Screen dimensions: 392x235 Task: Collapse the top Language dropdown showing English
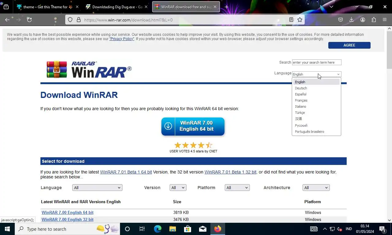317,74
